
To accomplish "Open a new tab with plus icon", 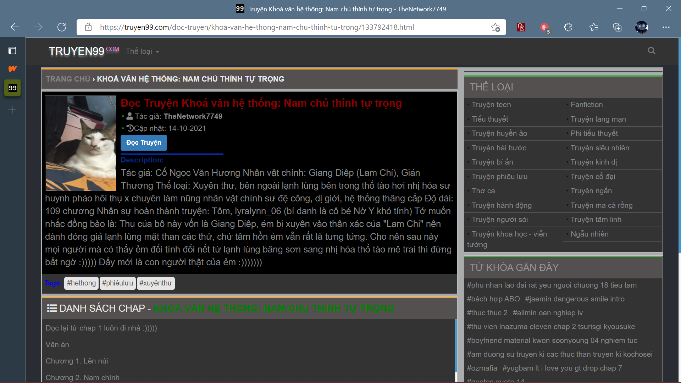I will tap(12, 110).
